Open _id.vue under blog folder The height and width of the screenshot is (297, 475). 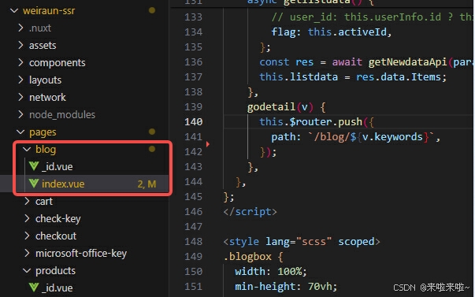click(58, 167)
